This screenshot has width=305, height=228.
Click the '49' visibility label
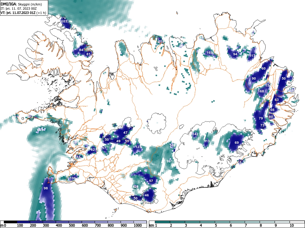(118, 141)
